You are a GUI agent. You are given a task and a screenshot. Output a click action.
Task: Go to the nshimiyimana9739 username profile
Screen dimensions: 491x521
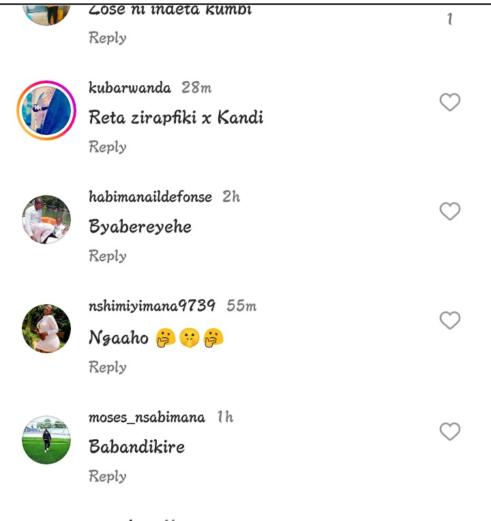point(152,306)
